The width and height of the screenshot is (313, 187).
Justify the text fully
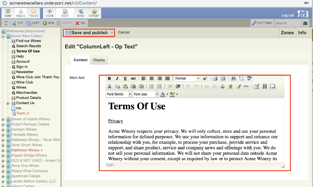(x=167, y=78)
